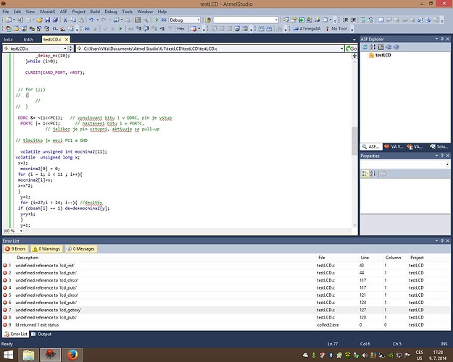Image resolution: width=453 pixels, height=362 pixels.
Task: Undo the last edit with the undo arrow
Action: [91, 20]
